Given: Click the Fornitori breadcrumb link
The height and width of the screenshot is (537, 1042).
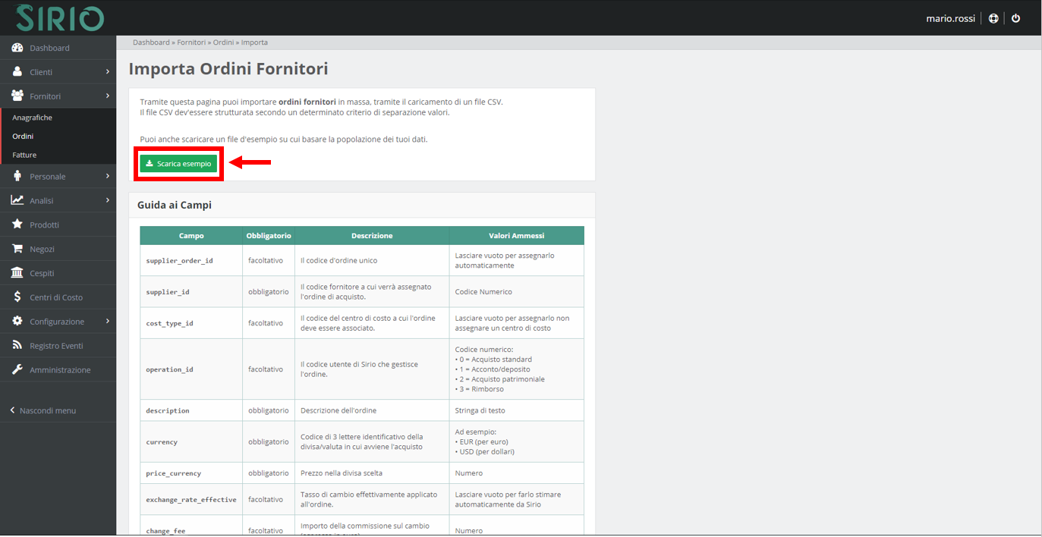Looking at the screenshot, I should [x=191, y=42].
